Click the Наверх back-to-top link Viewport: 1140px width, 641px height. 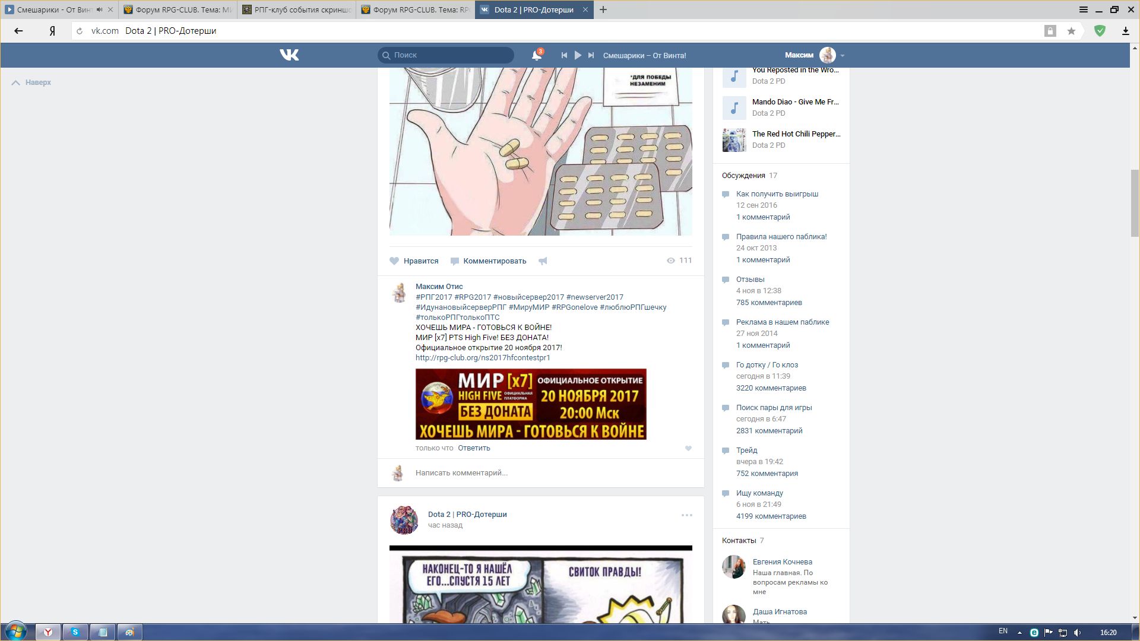pos(32,82)
